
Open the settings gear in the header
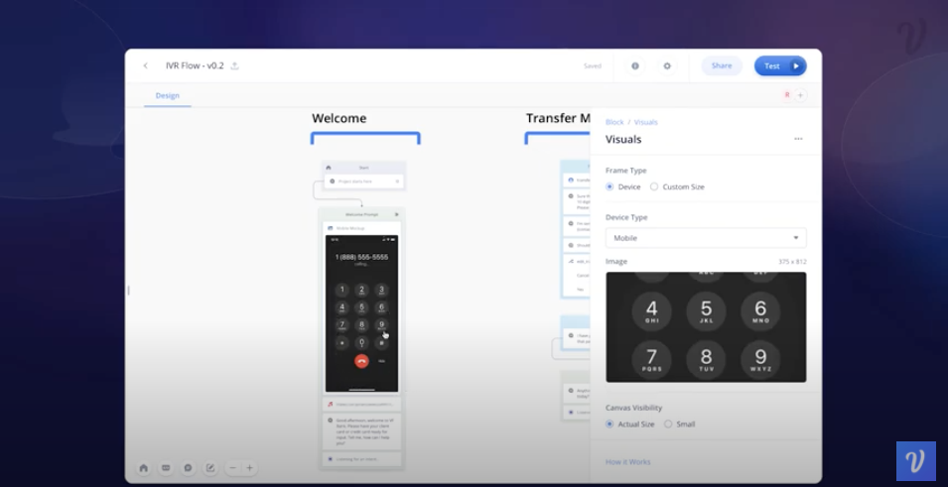[667, 65]
